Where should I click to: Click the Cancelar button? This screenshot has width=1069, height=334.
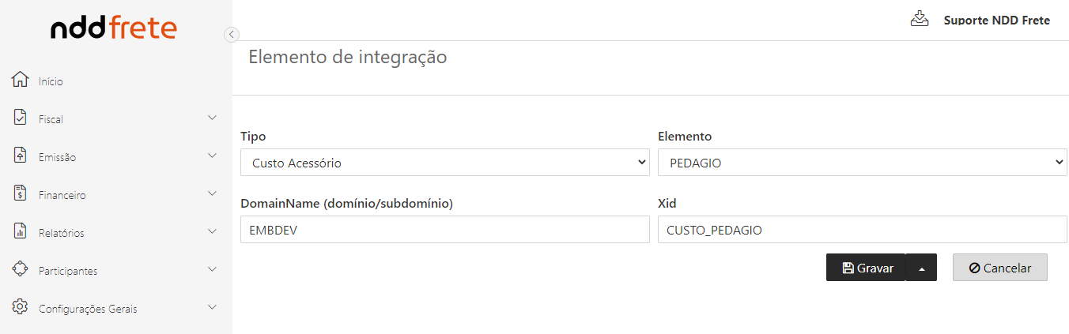pos(999,268)
